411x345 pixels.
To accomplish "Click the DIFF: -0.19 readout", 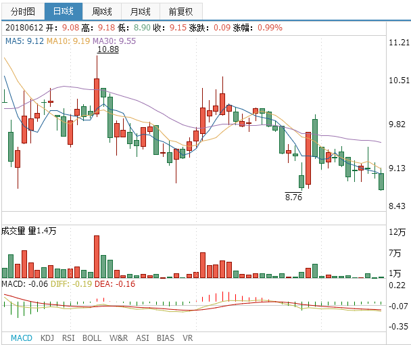I will [x=71, y=284].
